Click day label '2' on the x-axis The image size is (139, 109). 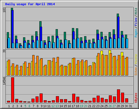pos(13,106)
